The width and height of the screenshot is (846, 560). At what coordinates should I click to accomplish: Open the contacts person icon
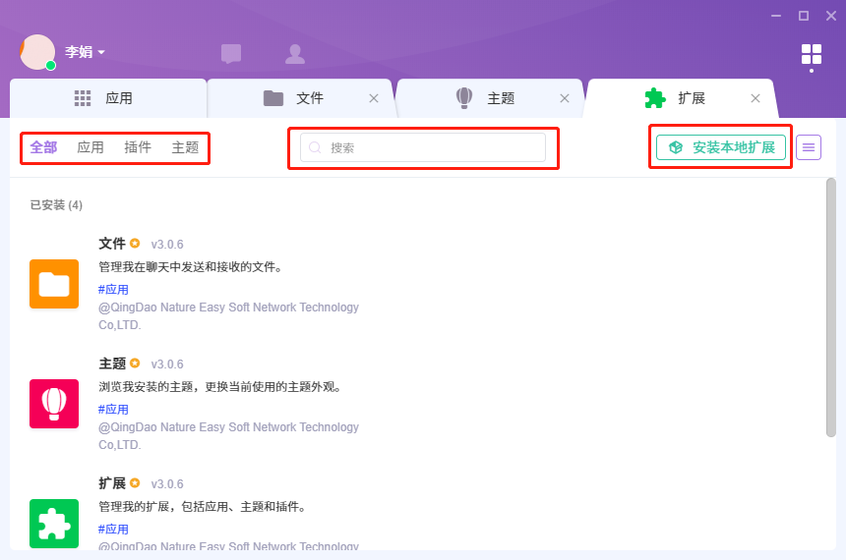(294, 53)
